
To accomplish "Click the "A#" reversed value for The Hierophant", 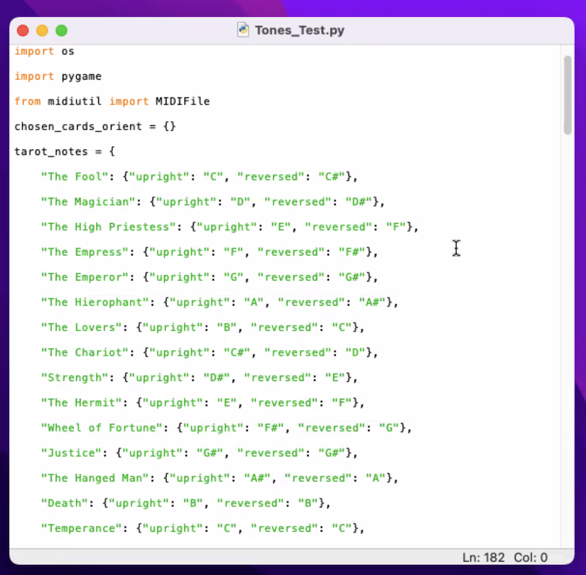I will point(372,302).
